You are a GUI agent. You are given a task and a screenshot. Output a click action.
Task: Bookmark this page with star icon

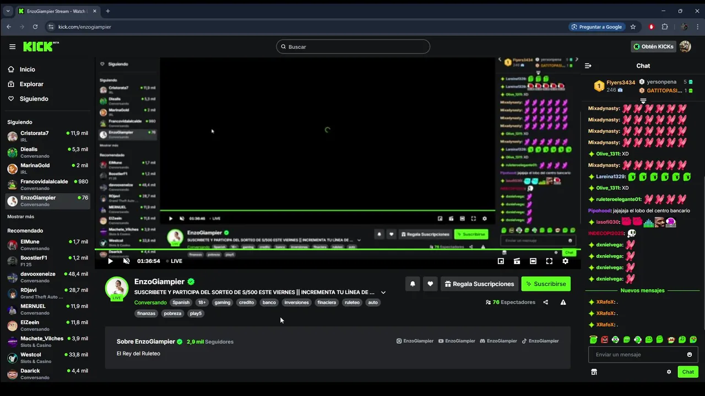(x=633, y=26)
